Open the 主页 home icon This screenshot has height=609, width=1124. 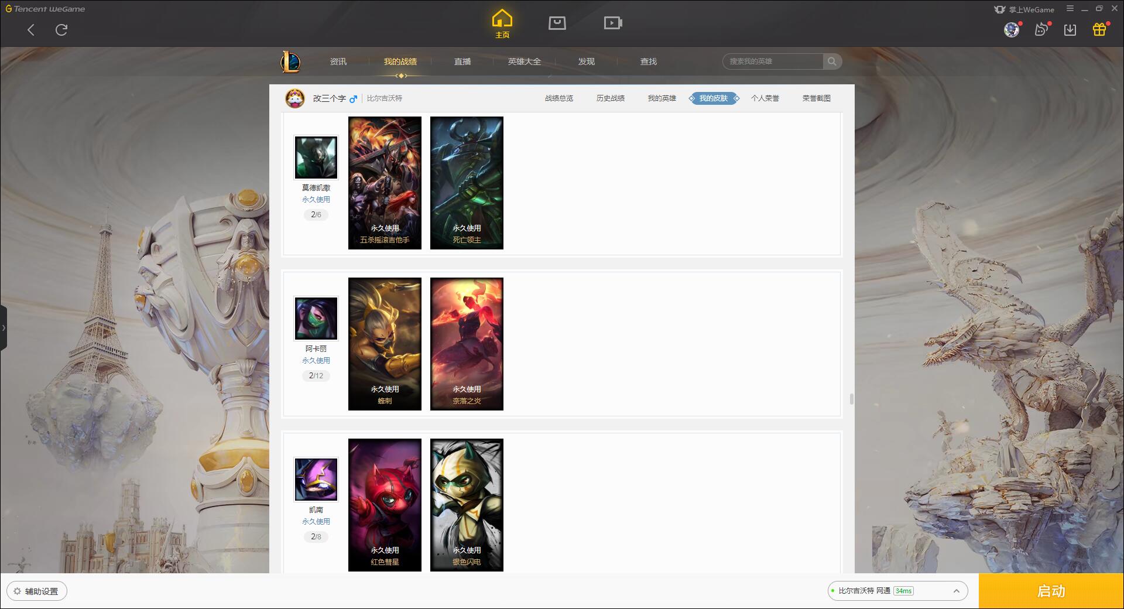pos(502,24)
